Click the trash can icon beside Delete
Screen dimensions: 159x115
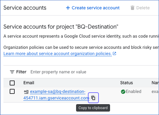[x=132, y=8]
